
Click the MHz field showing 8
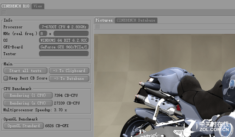[43, 34]
